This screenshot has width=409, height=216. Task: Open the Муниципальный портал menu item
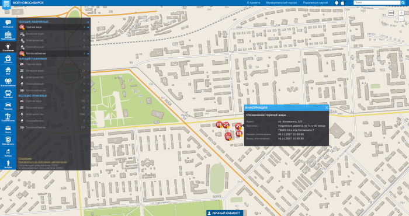click(282, 2)
